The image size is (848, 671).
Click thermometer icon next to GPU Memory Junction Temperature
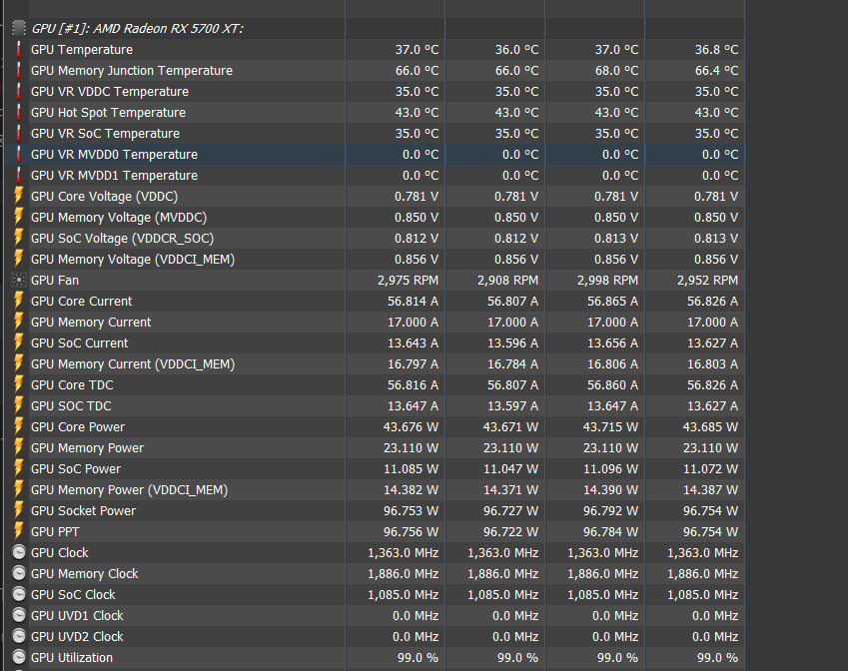pos(19,70)
